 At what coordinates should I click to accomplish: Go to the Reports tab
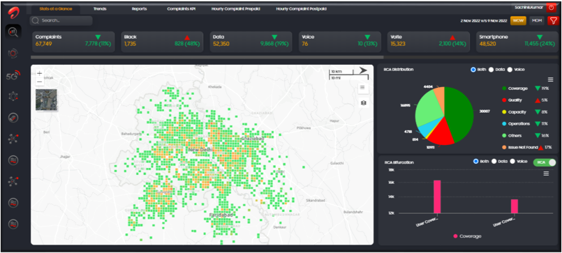[x=140, y=8]
